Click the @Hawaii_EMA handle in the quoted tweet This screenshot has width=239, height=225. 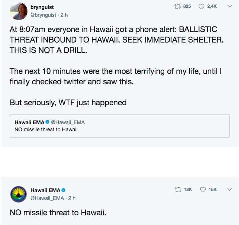click(68, 122)
